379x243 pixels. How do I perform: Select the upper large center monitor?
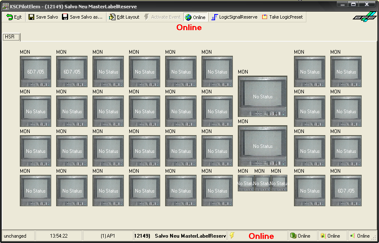[x=263, y=96]
